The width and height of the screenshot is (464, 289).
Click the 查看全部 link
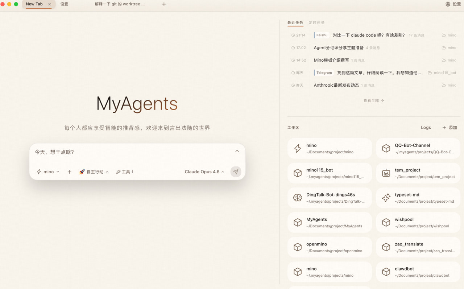click(373, 100)
